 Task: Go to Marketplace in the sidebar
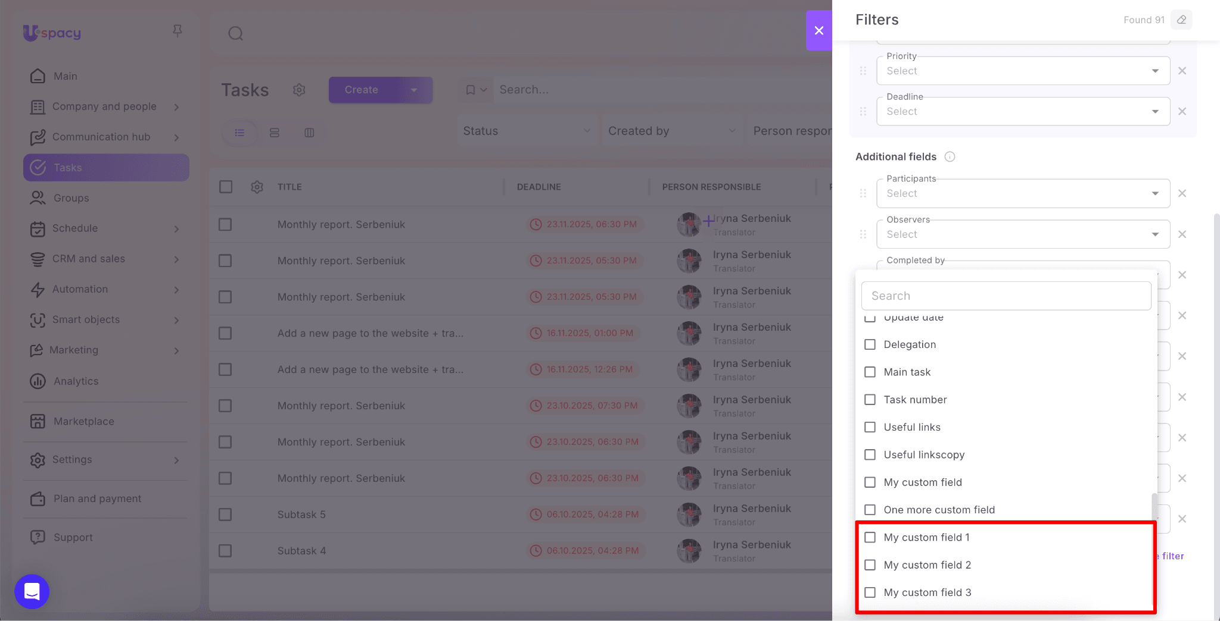(x=83, y=421)
